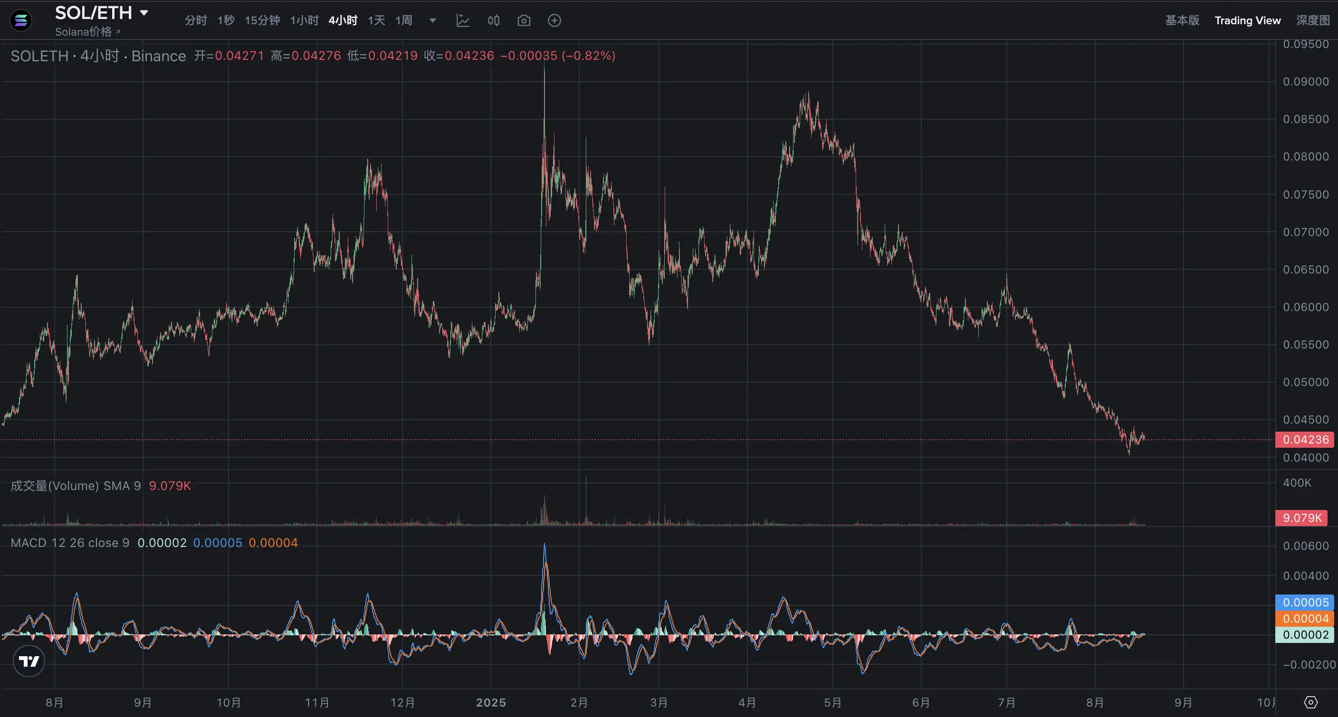Expand more time intervals dropdown arrow
The image size is (1338, 717).
433,21
